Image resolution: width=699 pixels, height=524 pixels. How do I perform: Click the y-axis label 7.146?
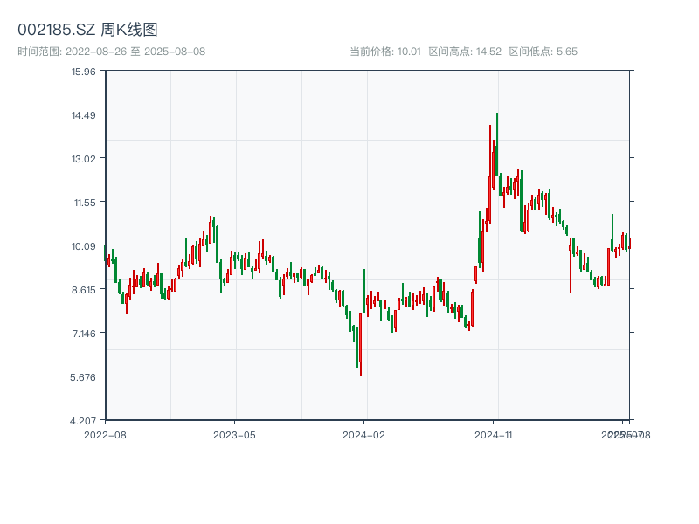(84, 334)
